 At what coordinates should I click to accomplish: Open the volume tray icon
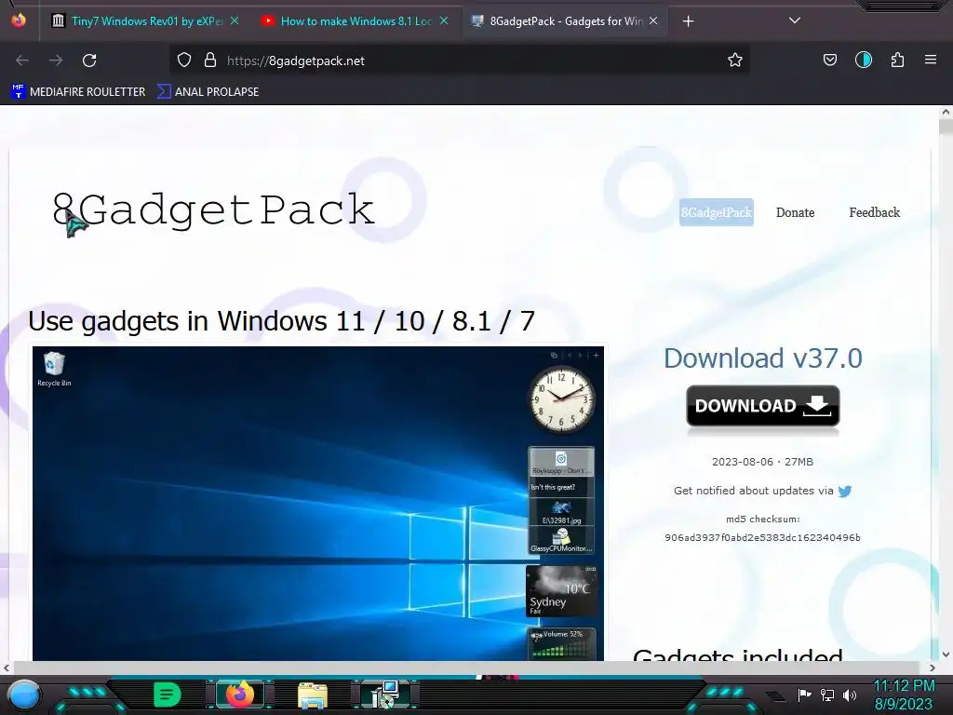click(850, 695)
